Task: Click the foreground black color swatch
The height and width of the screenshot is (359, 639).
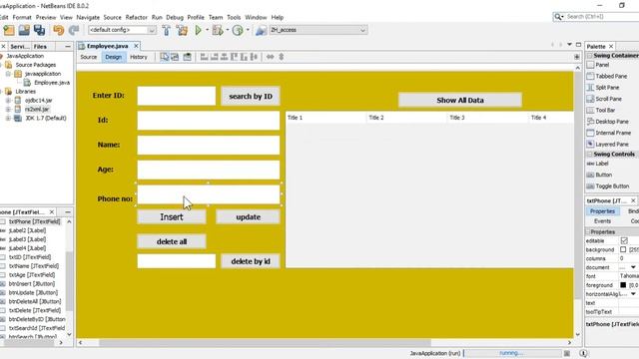Action: (x=623, y=285)
